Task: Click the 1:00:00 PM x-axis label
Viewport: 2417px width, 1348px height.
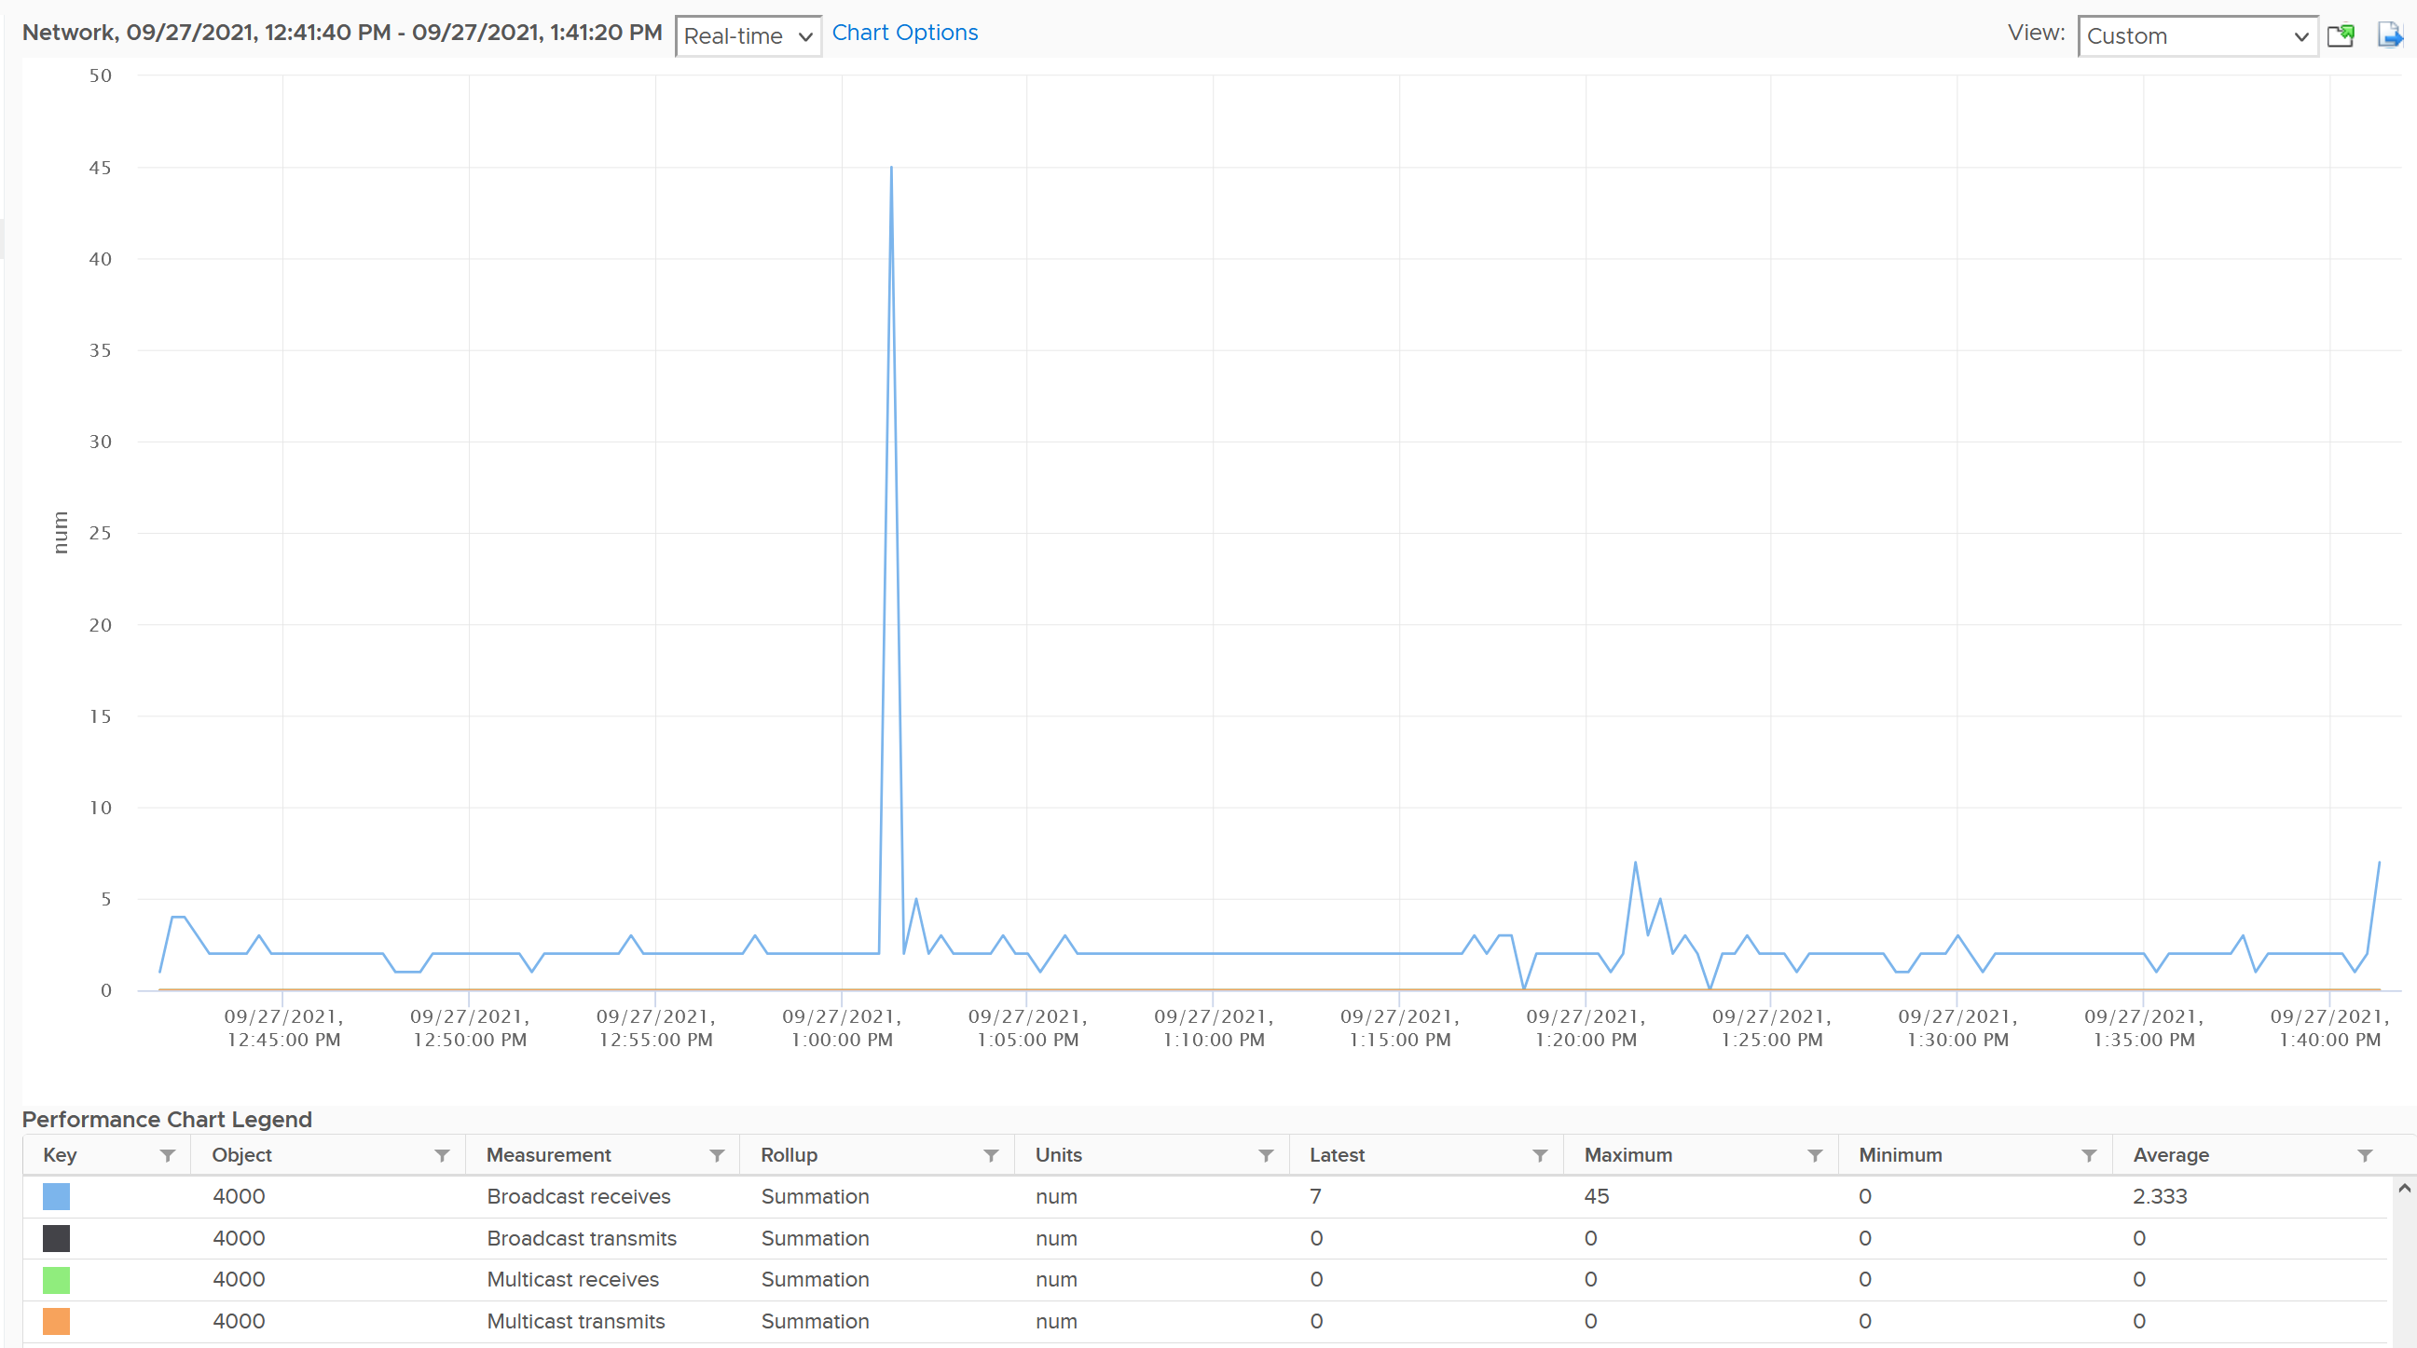Action: [842, 1028]
